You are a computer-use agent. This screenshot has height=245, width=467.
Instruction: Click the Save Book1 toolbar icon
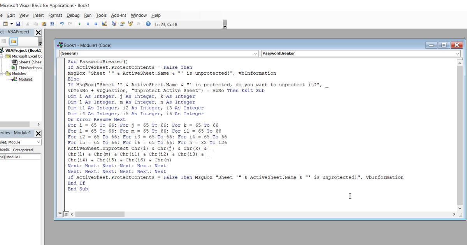(x=18, y=24)
